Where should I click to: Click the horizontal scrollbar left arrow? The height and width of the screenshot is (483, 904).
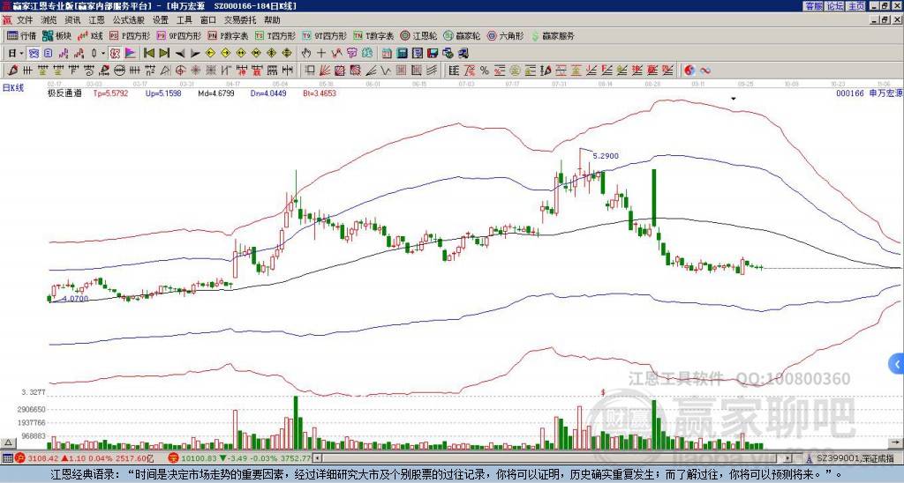[317, 458]
